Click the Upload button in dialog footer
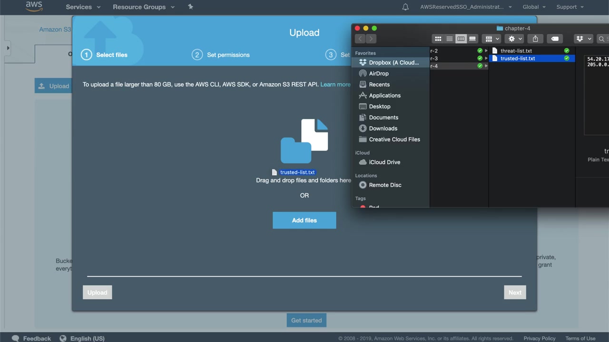Image resolution: width=609 pixels, height=342 pixels. 97,293
